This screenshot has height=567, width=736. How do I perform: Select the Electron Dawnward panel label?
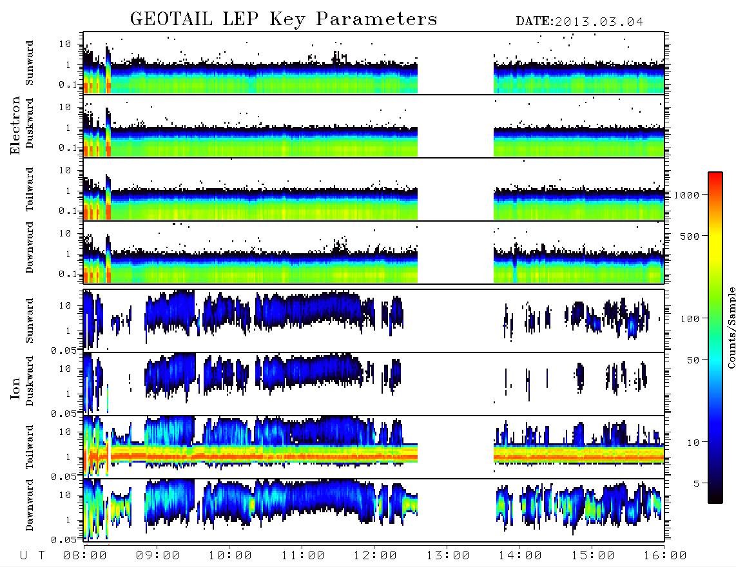tap(30, 247)
